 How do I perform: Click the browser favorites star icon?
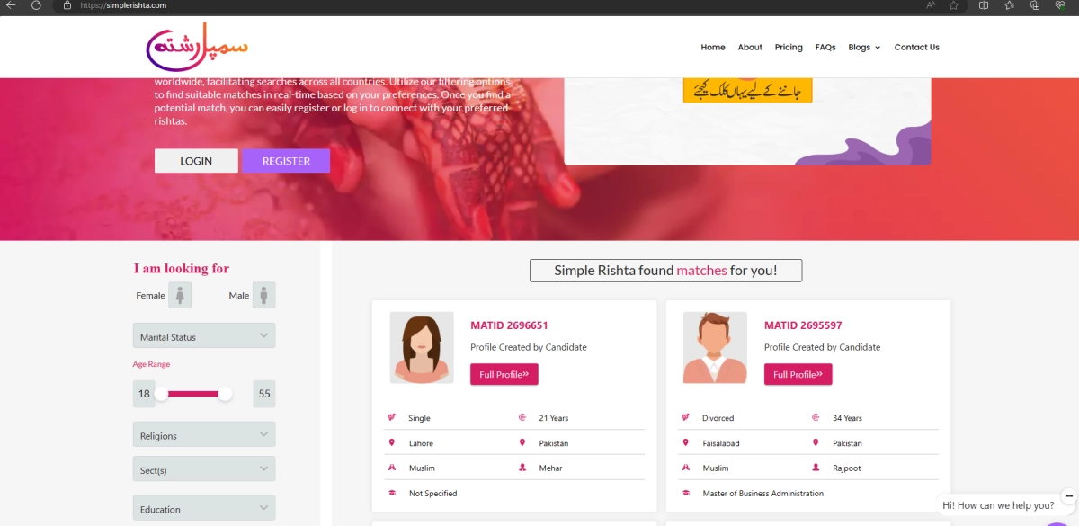953,5
